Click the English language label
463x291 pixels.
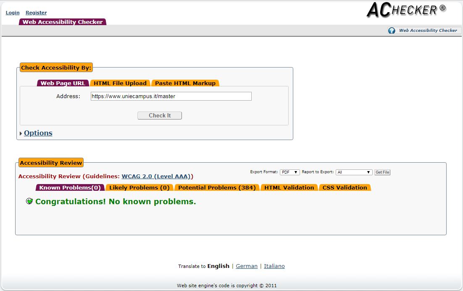click(x=218, y=266)
